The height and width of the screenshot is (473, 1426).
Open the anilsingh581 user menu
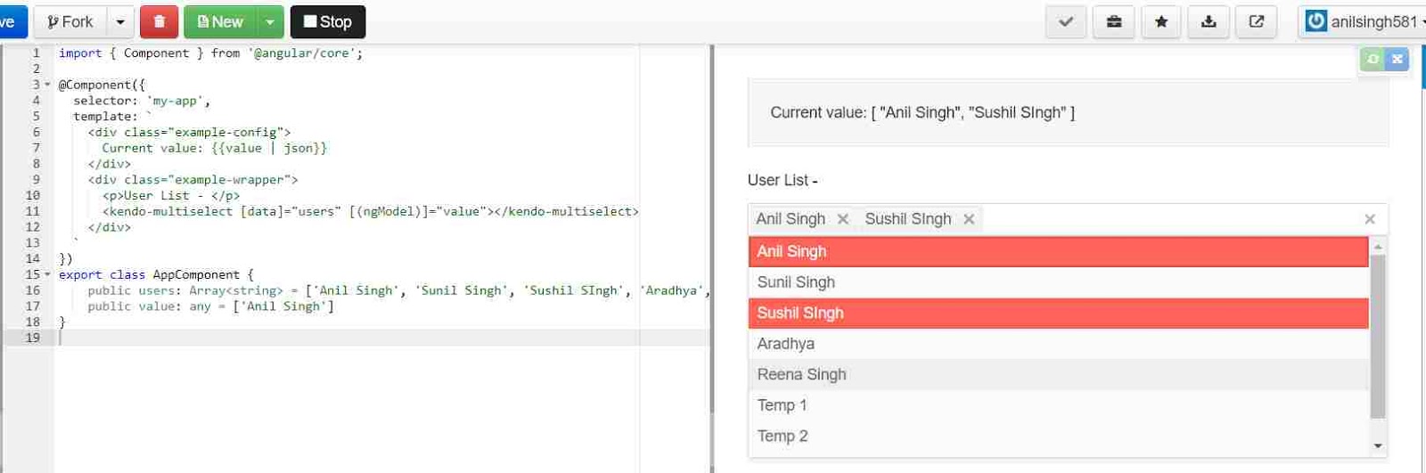coord(1364,21)
